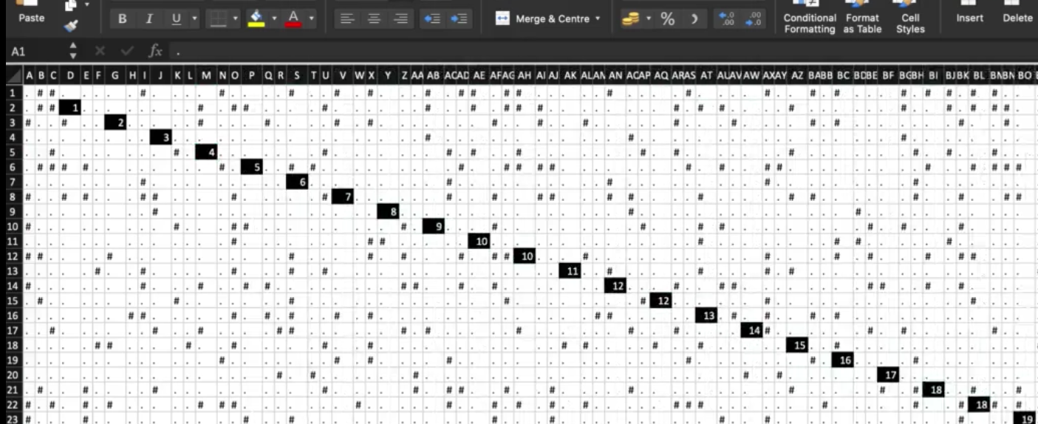
Task: Centre-align the cell text
Action: click(375, 18)
